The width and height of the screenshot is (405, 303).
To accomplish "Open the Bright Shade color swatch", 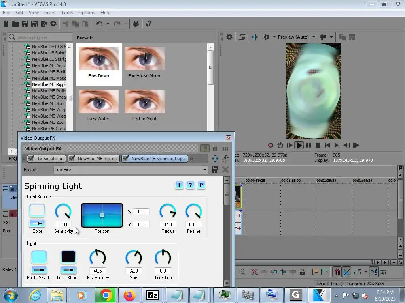I will point(39,256).
